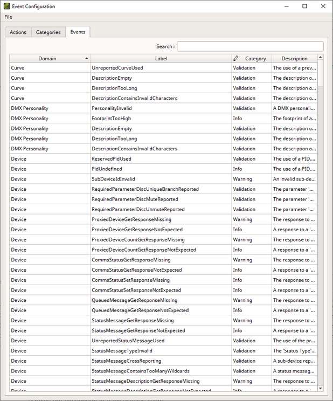Select StatusMessageGetResponseNotExpected label cell

pyautogui.click(x=161, y=330)
